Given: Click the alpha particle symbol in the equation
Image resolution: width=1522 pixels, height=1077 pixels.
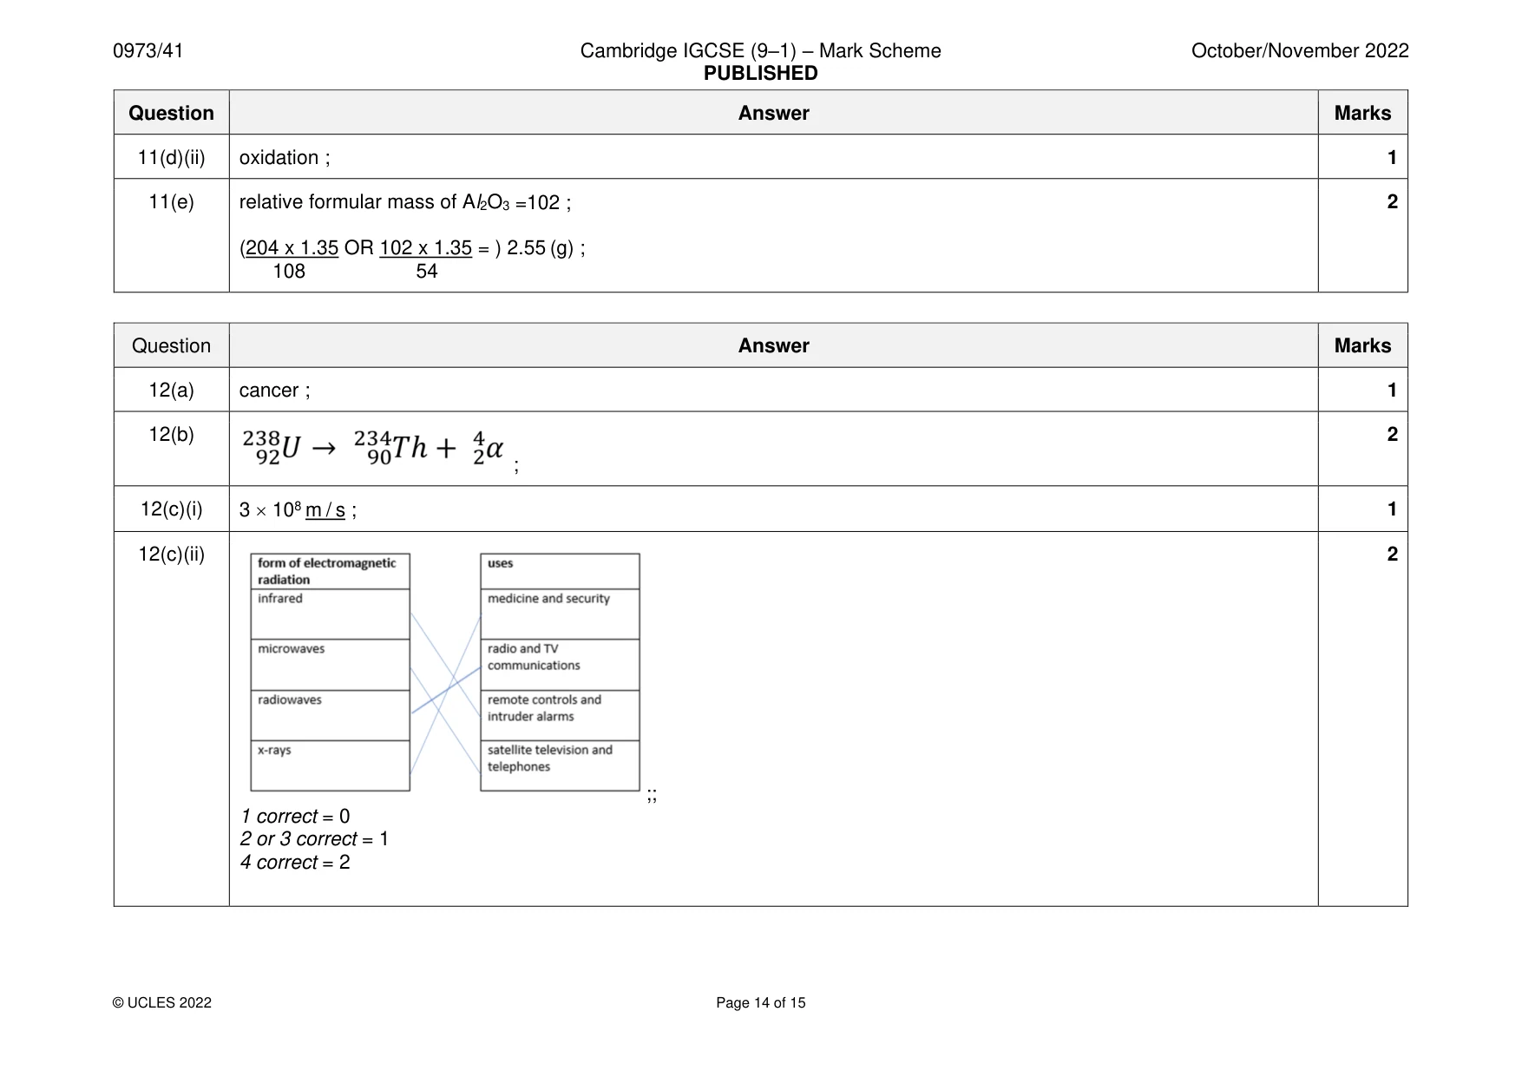Looking at the screenshot, I should tap(488, 448).
